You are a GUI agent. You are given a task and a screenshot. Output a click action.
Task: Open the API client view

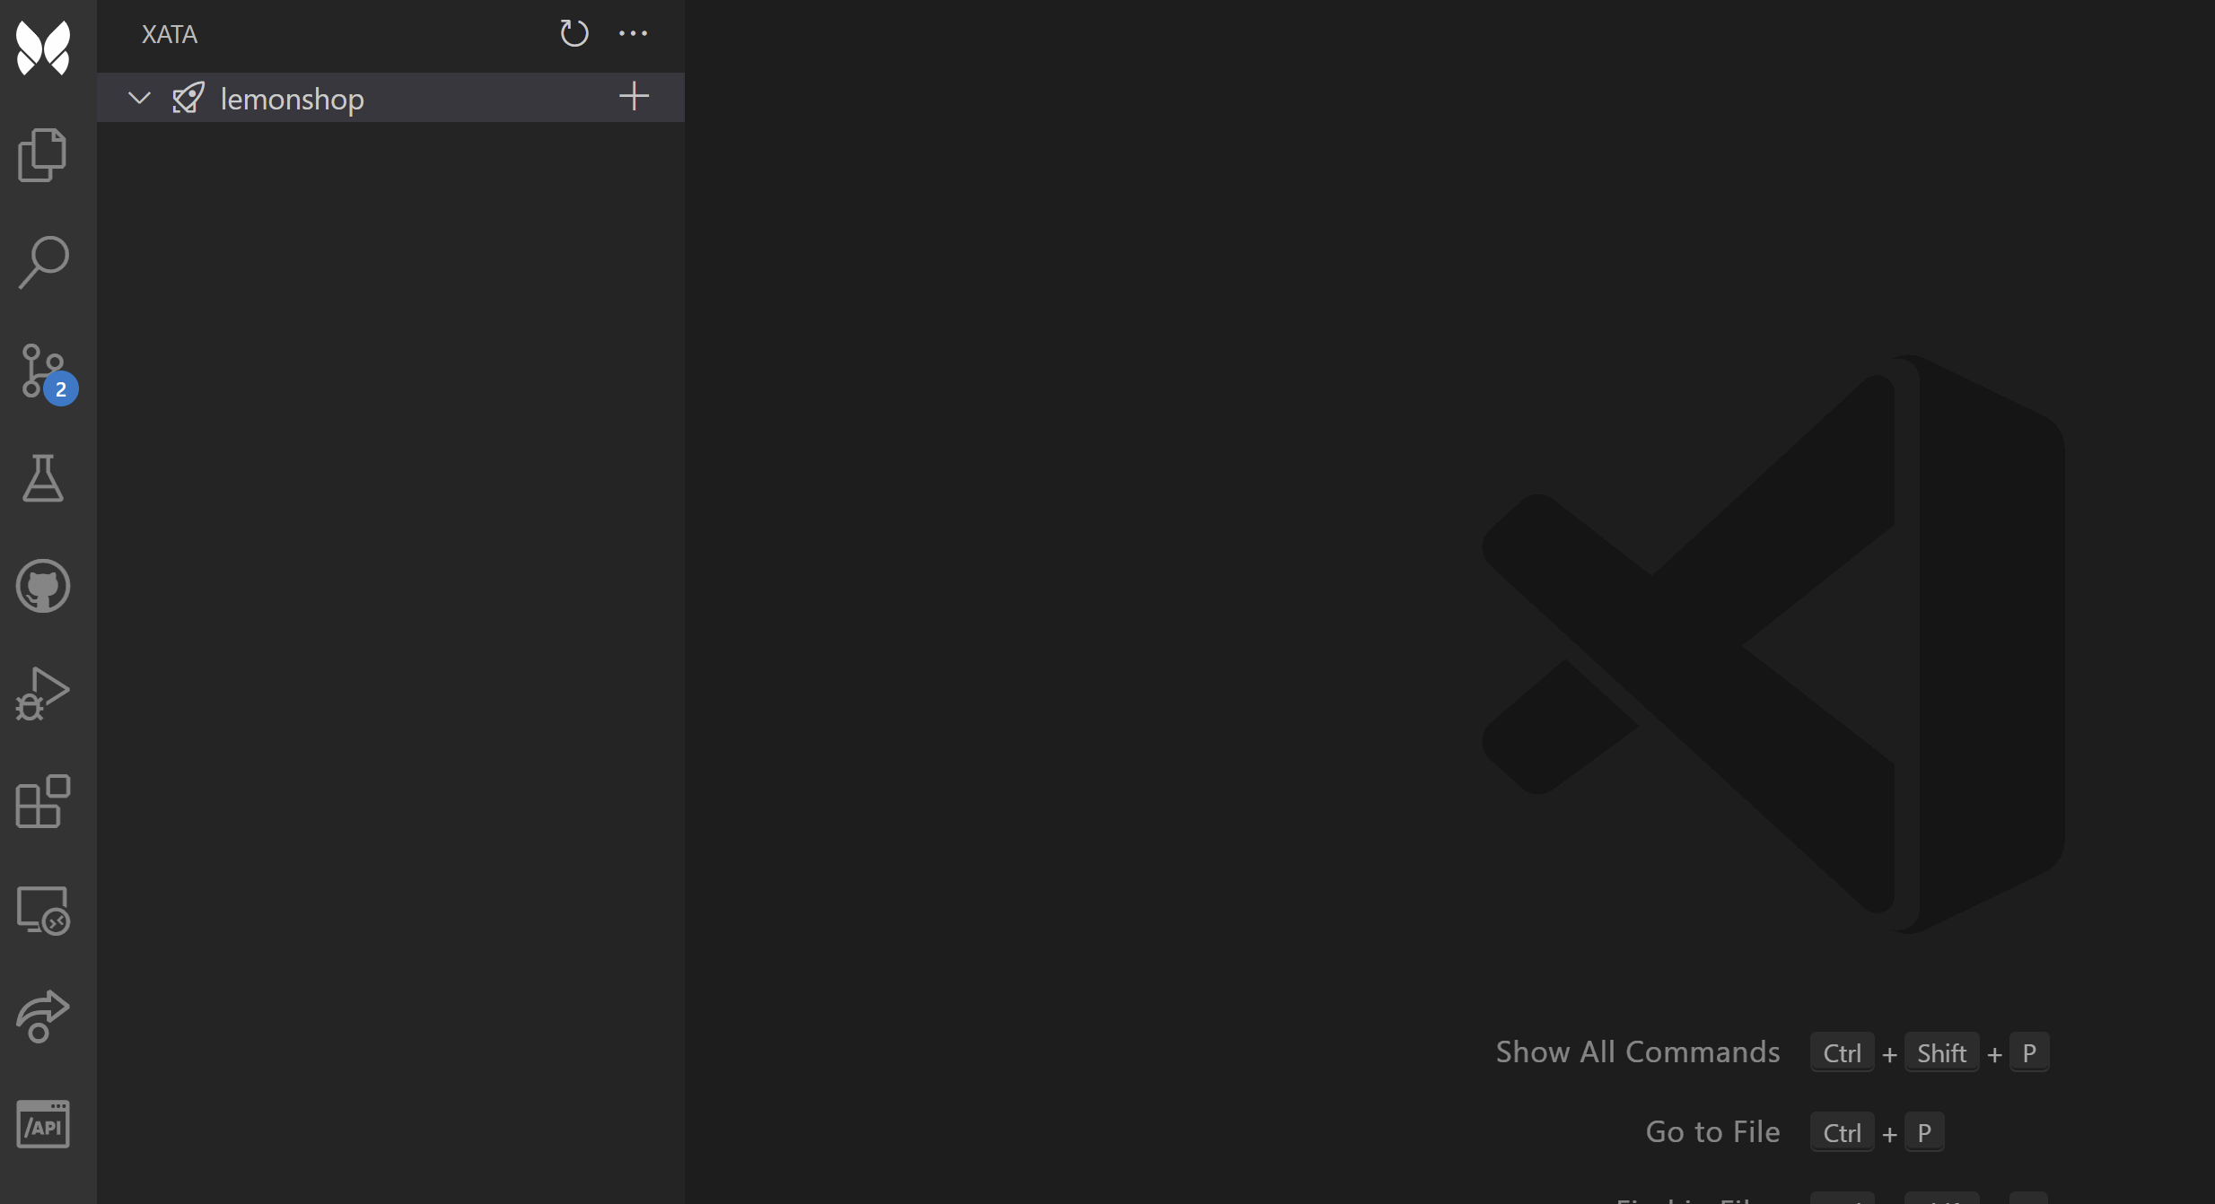pyautogui.click(x=43, y=1124)
